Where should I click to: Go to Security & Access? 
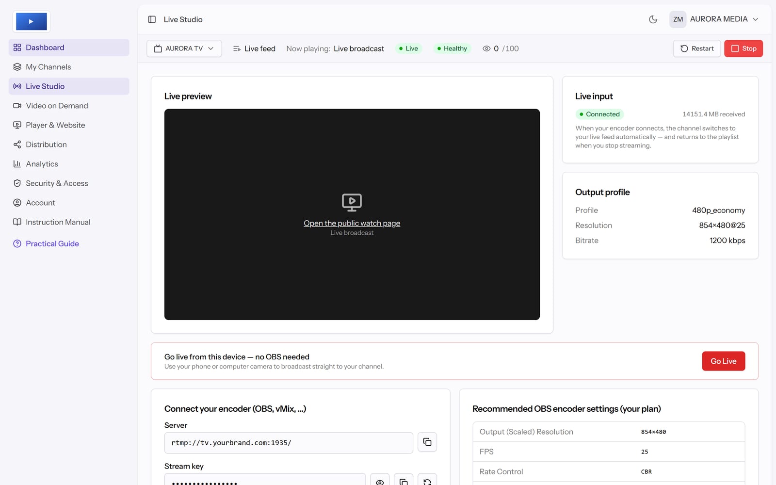click(x=69, y=183)
